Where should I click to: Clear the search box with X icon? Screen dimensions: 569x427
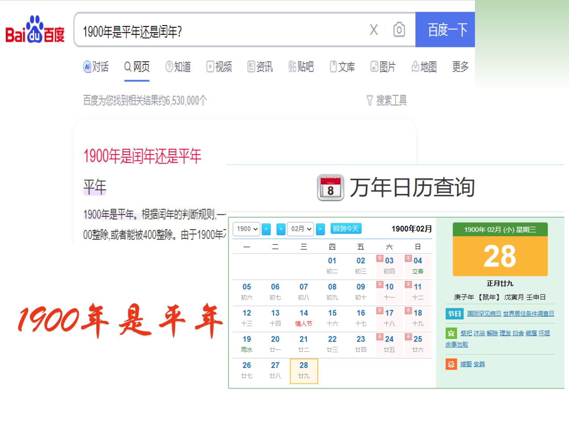coord(374,30)
